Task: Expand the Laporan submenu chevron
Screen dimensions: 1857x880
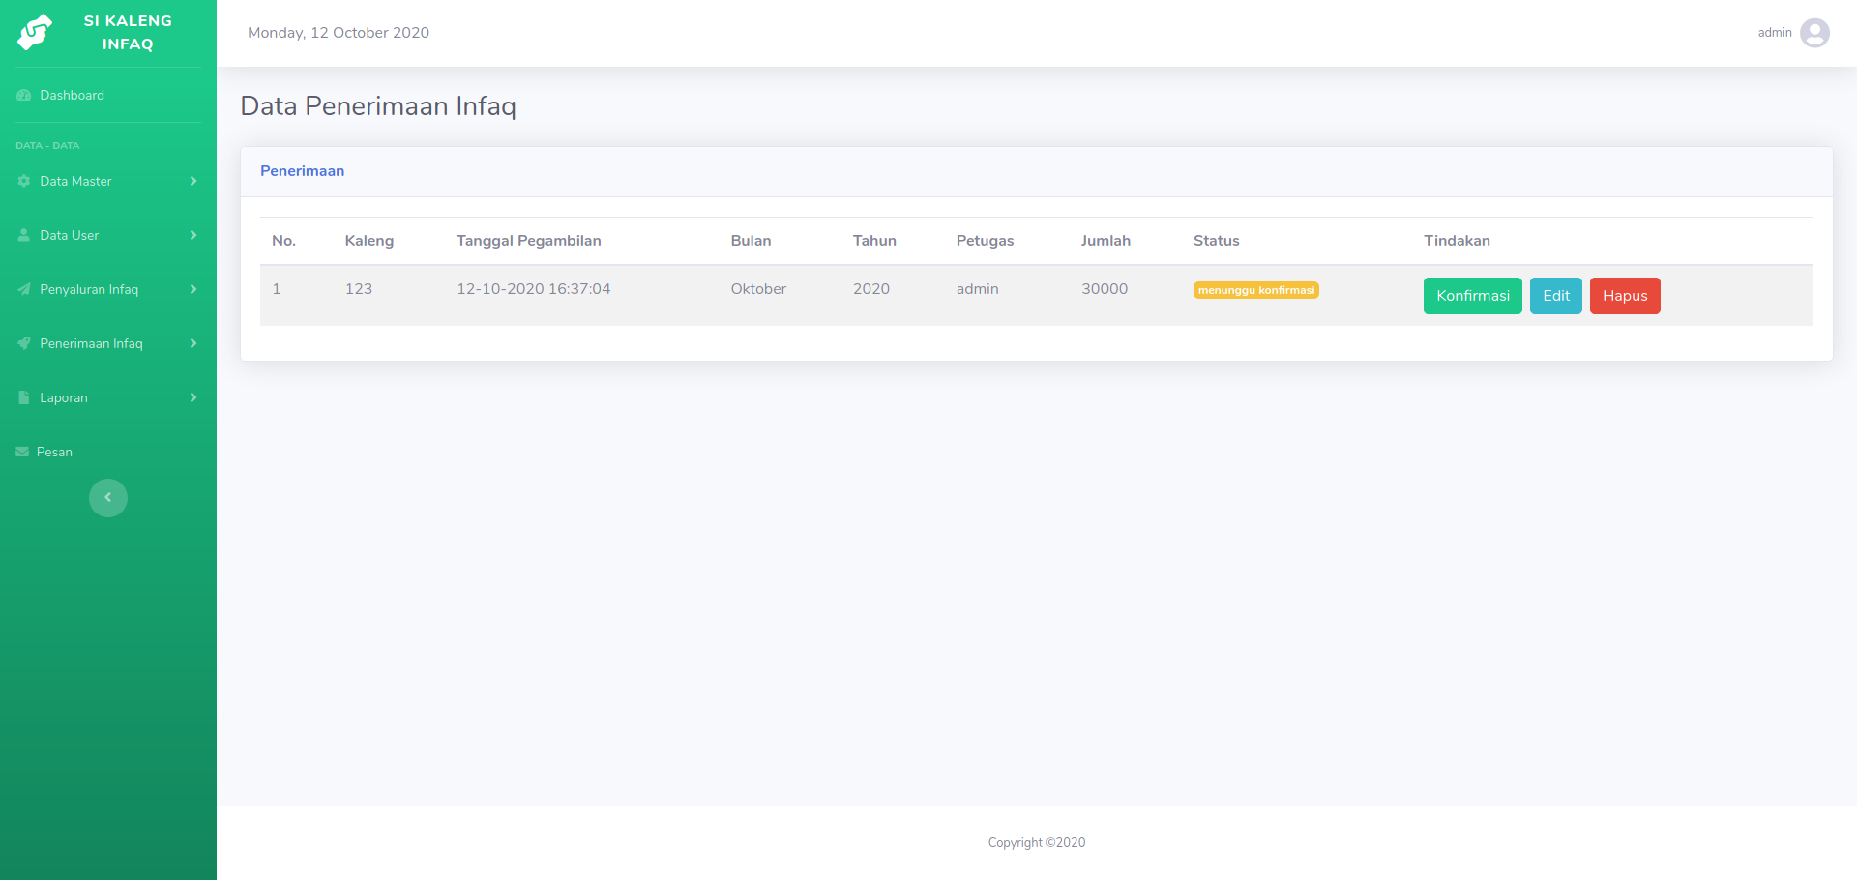Action: [192, 397]
